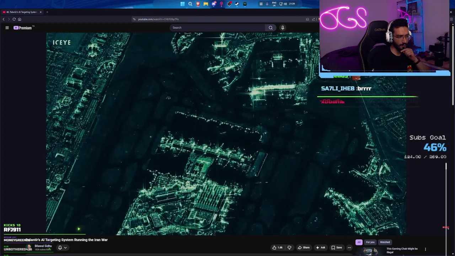Focus the YouTube Search box

[218, 28]
